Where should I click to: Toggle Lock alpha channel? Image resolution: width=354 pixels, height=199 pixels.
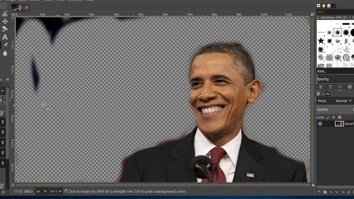pyautogui.click(x=340, y=117)
